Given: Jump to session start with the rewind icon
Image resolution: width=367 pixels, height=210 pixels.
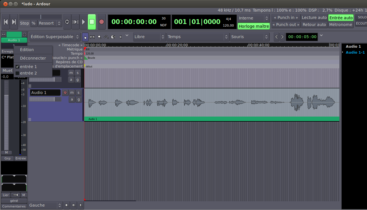Looking at the screenshot, I should click(6, 22).
